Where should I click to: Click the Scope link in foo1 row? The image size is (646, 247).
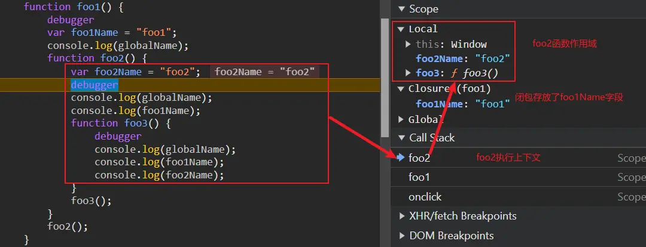coord(632,177)
